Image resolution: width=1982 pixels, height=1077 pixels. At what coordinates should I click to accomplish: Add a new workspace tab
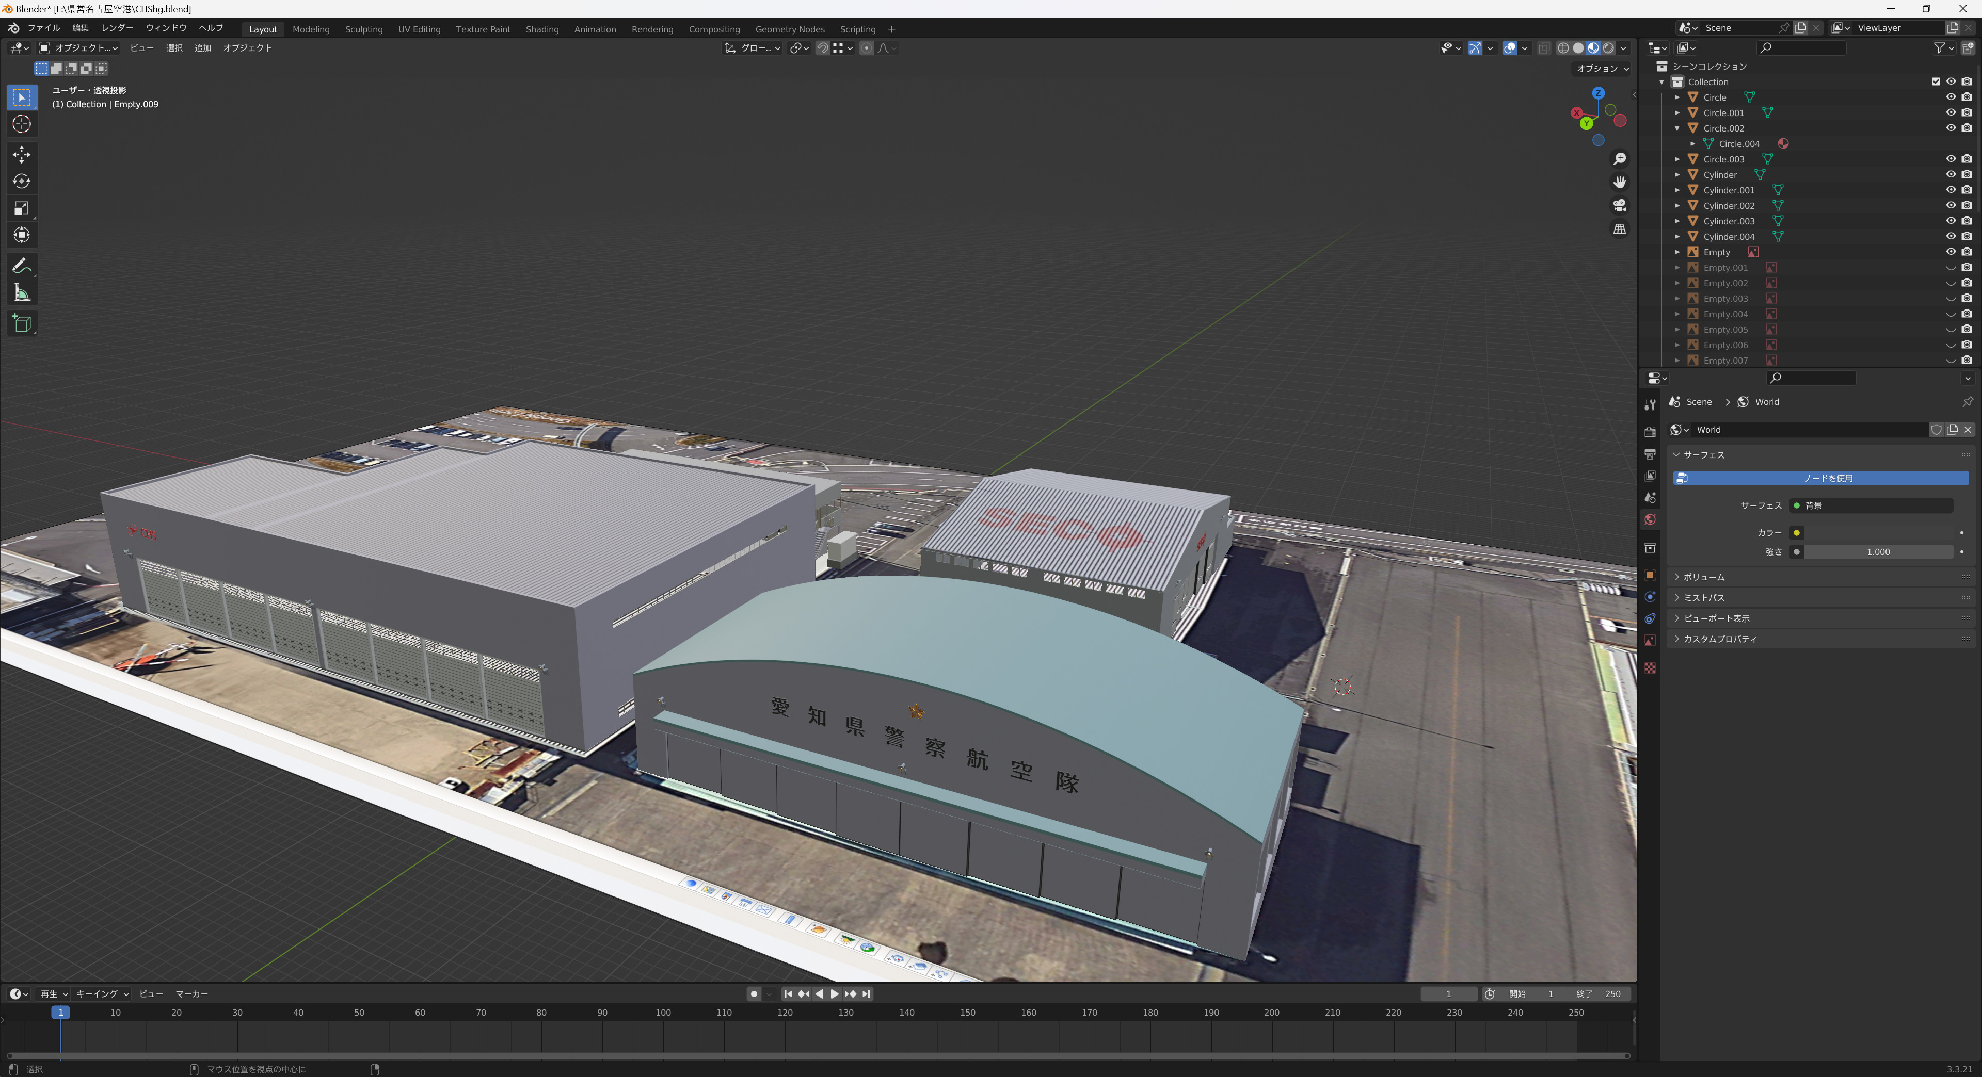pos(892,29)
